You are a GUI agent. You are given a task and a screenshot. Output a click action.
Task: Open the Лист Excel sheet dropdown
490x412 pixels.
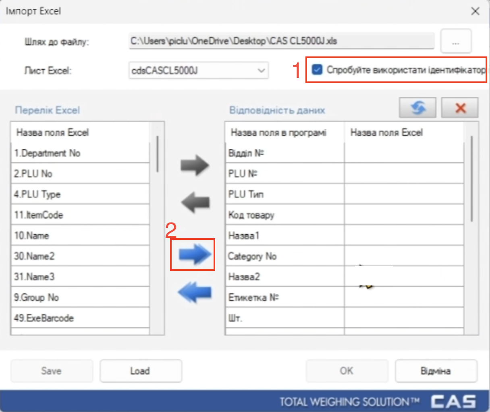click(x=261, y=71)
